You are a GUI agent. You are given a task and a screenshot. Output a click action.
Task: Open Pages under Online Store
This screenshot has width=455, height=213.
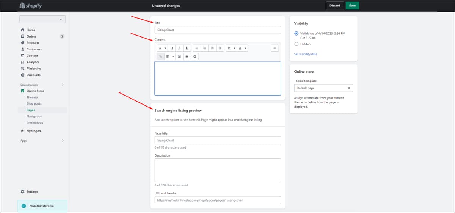point(31,110)
